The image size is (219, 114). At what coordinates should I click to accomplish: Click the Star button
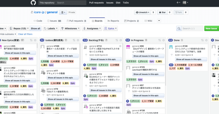click(x=162, y=12)
